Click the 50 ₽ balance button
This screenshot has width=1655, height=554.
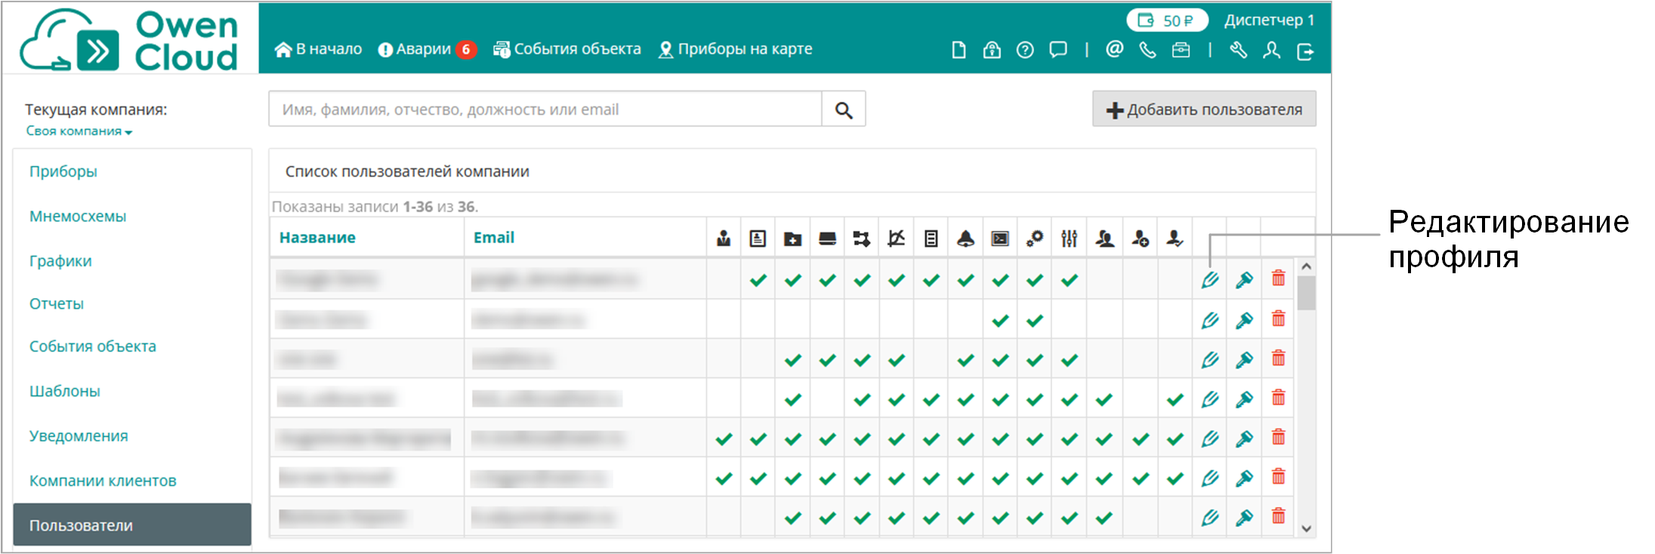click(1166, 20)
